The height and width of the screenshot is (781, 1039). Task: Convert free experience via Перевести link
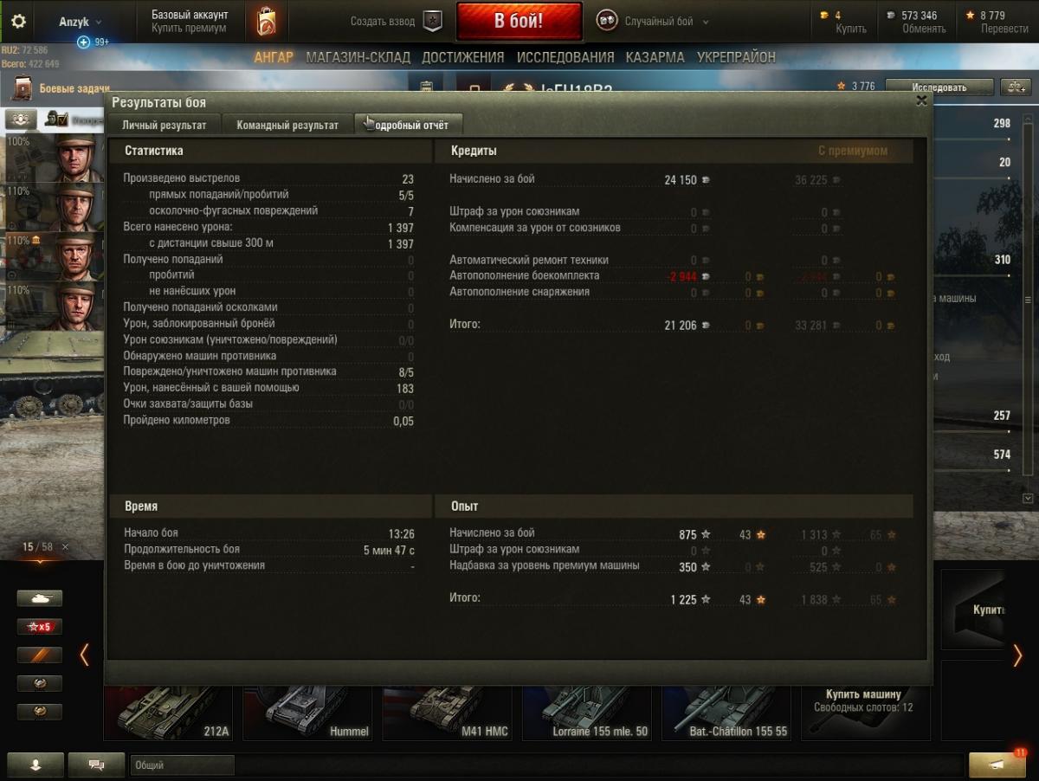click(x=1004, y=29)
